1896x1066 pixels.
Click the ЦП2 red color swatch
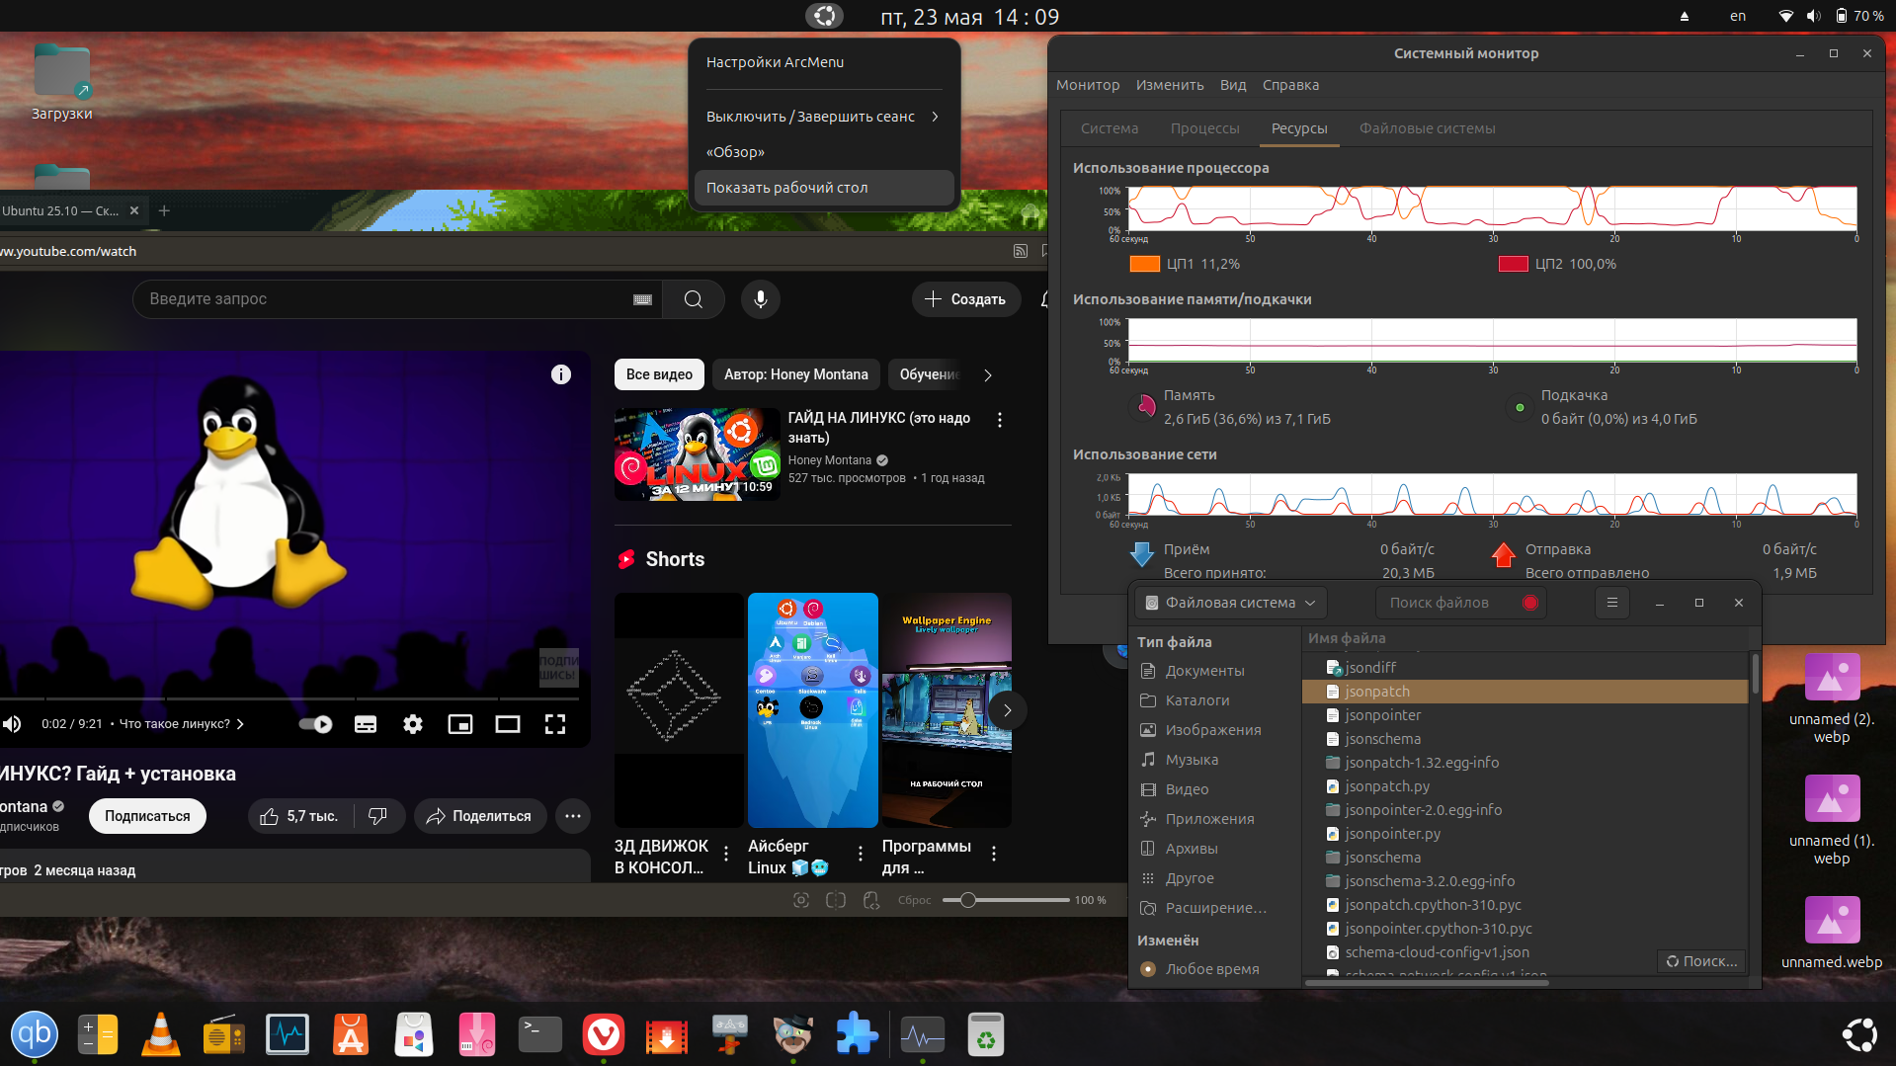[1514, 264]
